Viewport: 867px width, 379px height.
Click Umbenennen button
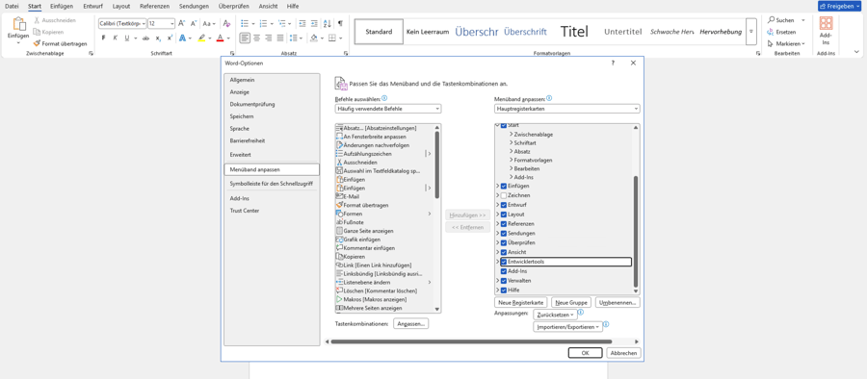point(618,303)
